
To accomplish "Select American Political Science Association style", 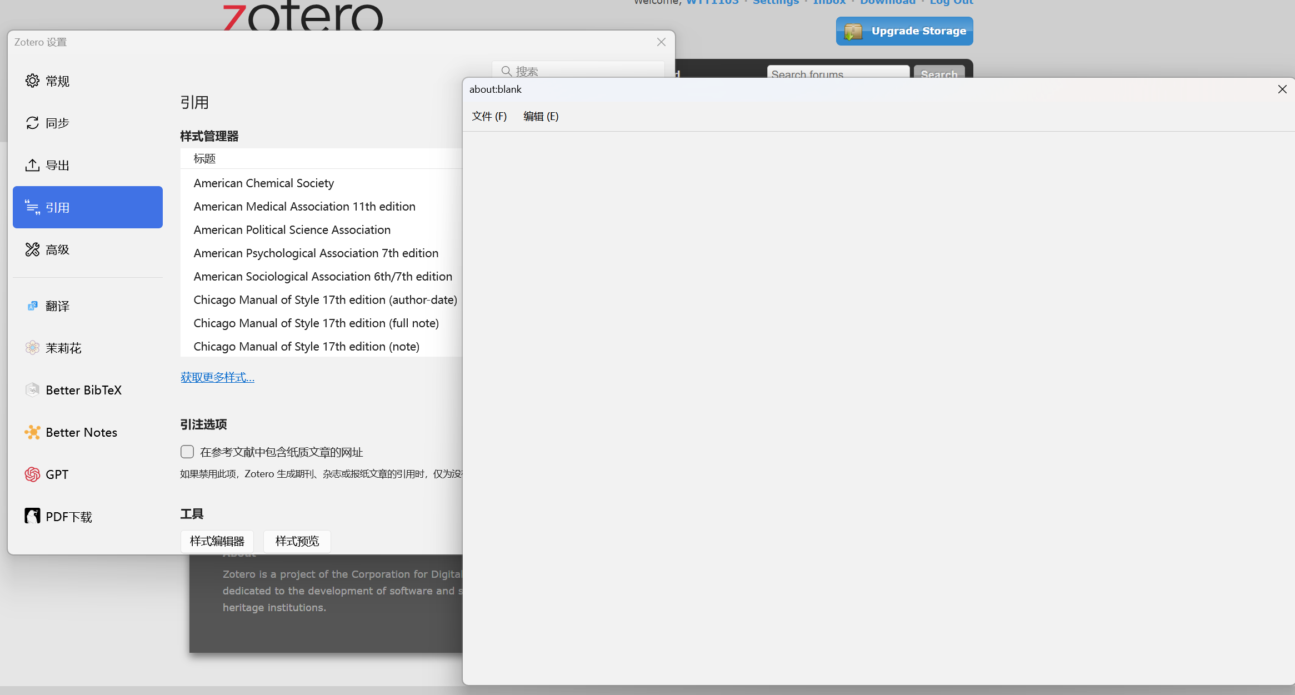I will click(x=321, y=230).
